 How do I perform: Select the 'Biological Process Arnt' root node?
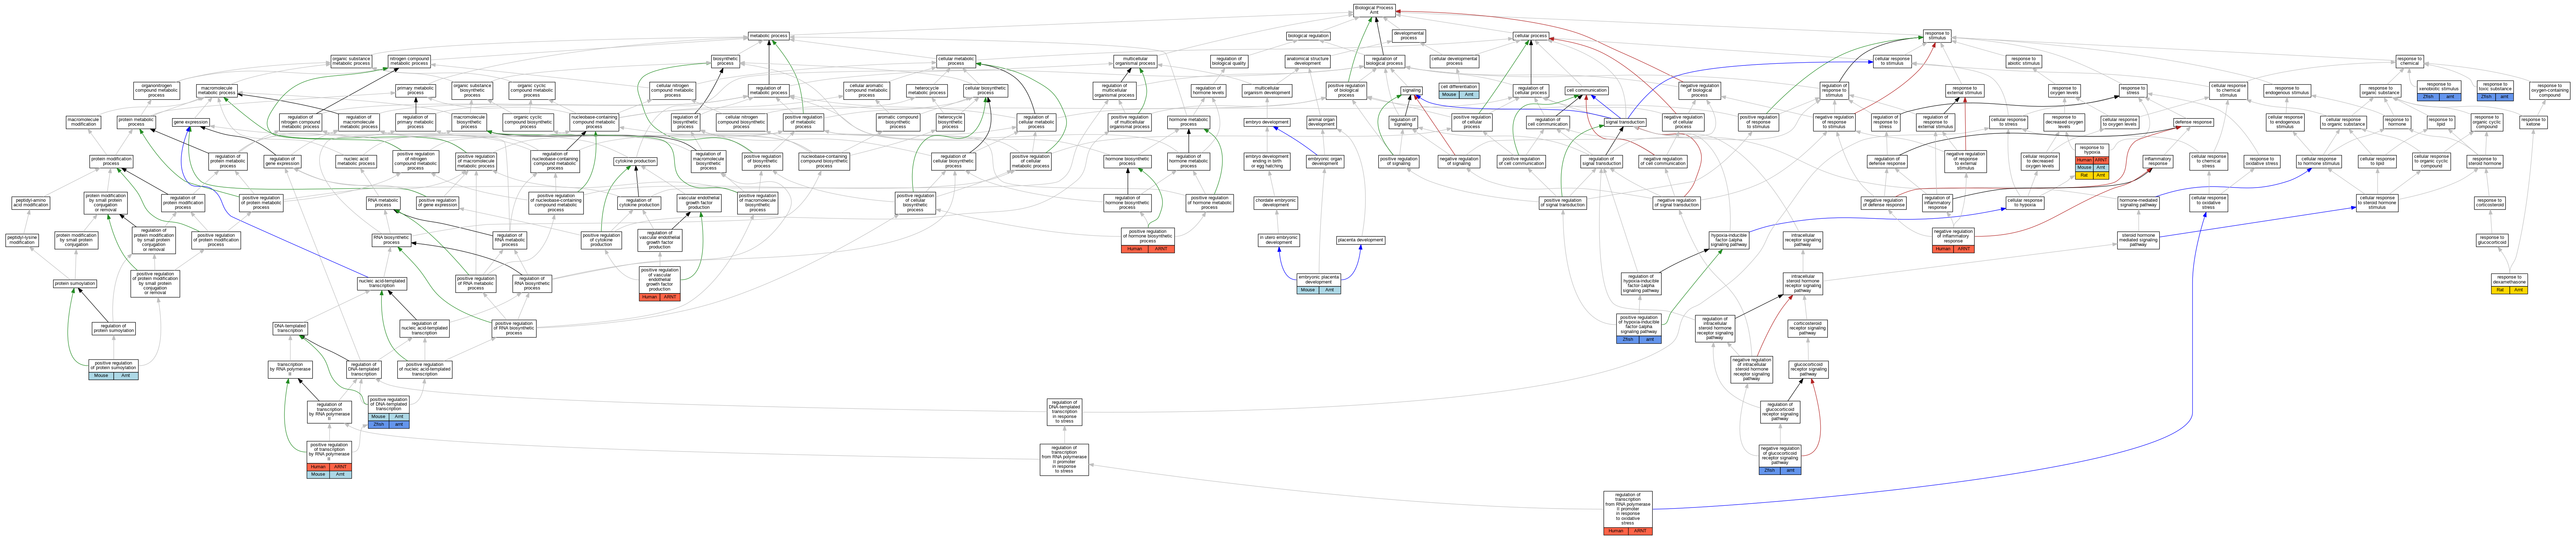click(x=1373, y=10)
